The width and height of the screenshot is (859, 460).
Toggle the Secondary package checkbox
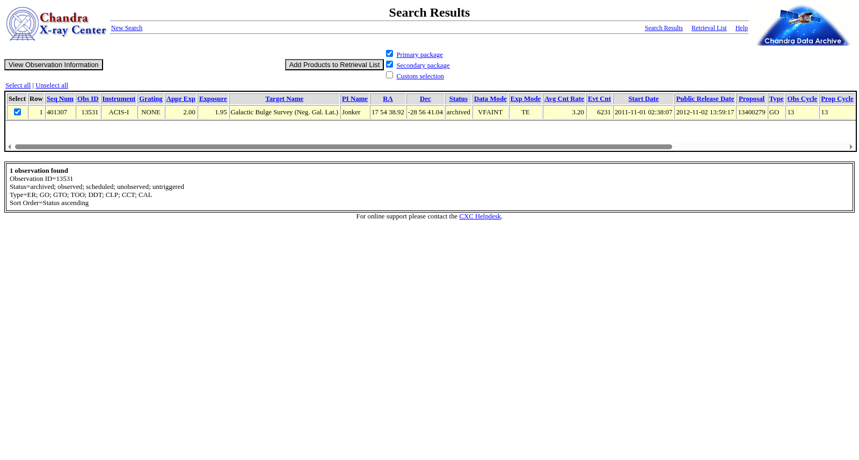click(390, 64)
